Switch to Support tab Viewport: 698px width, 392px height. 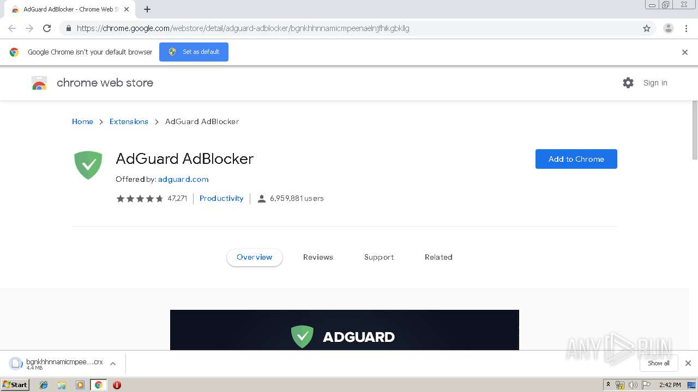tap(379, 257)
